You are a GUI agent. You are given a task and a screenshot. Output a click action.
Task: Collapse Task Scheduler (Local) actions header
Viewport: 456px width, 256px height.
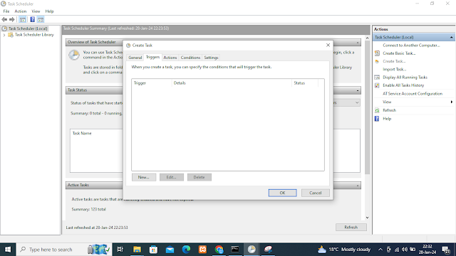tap(451, 37)
